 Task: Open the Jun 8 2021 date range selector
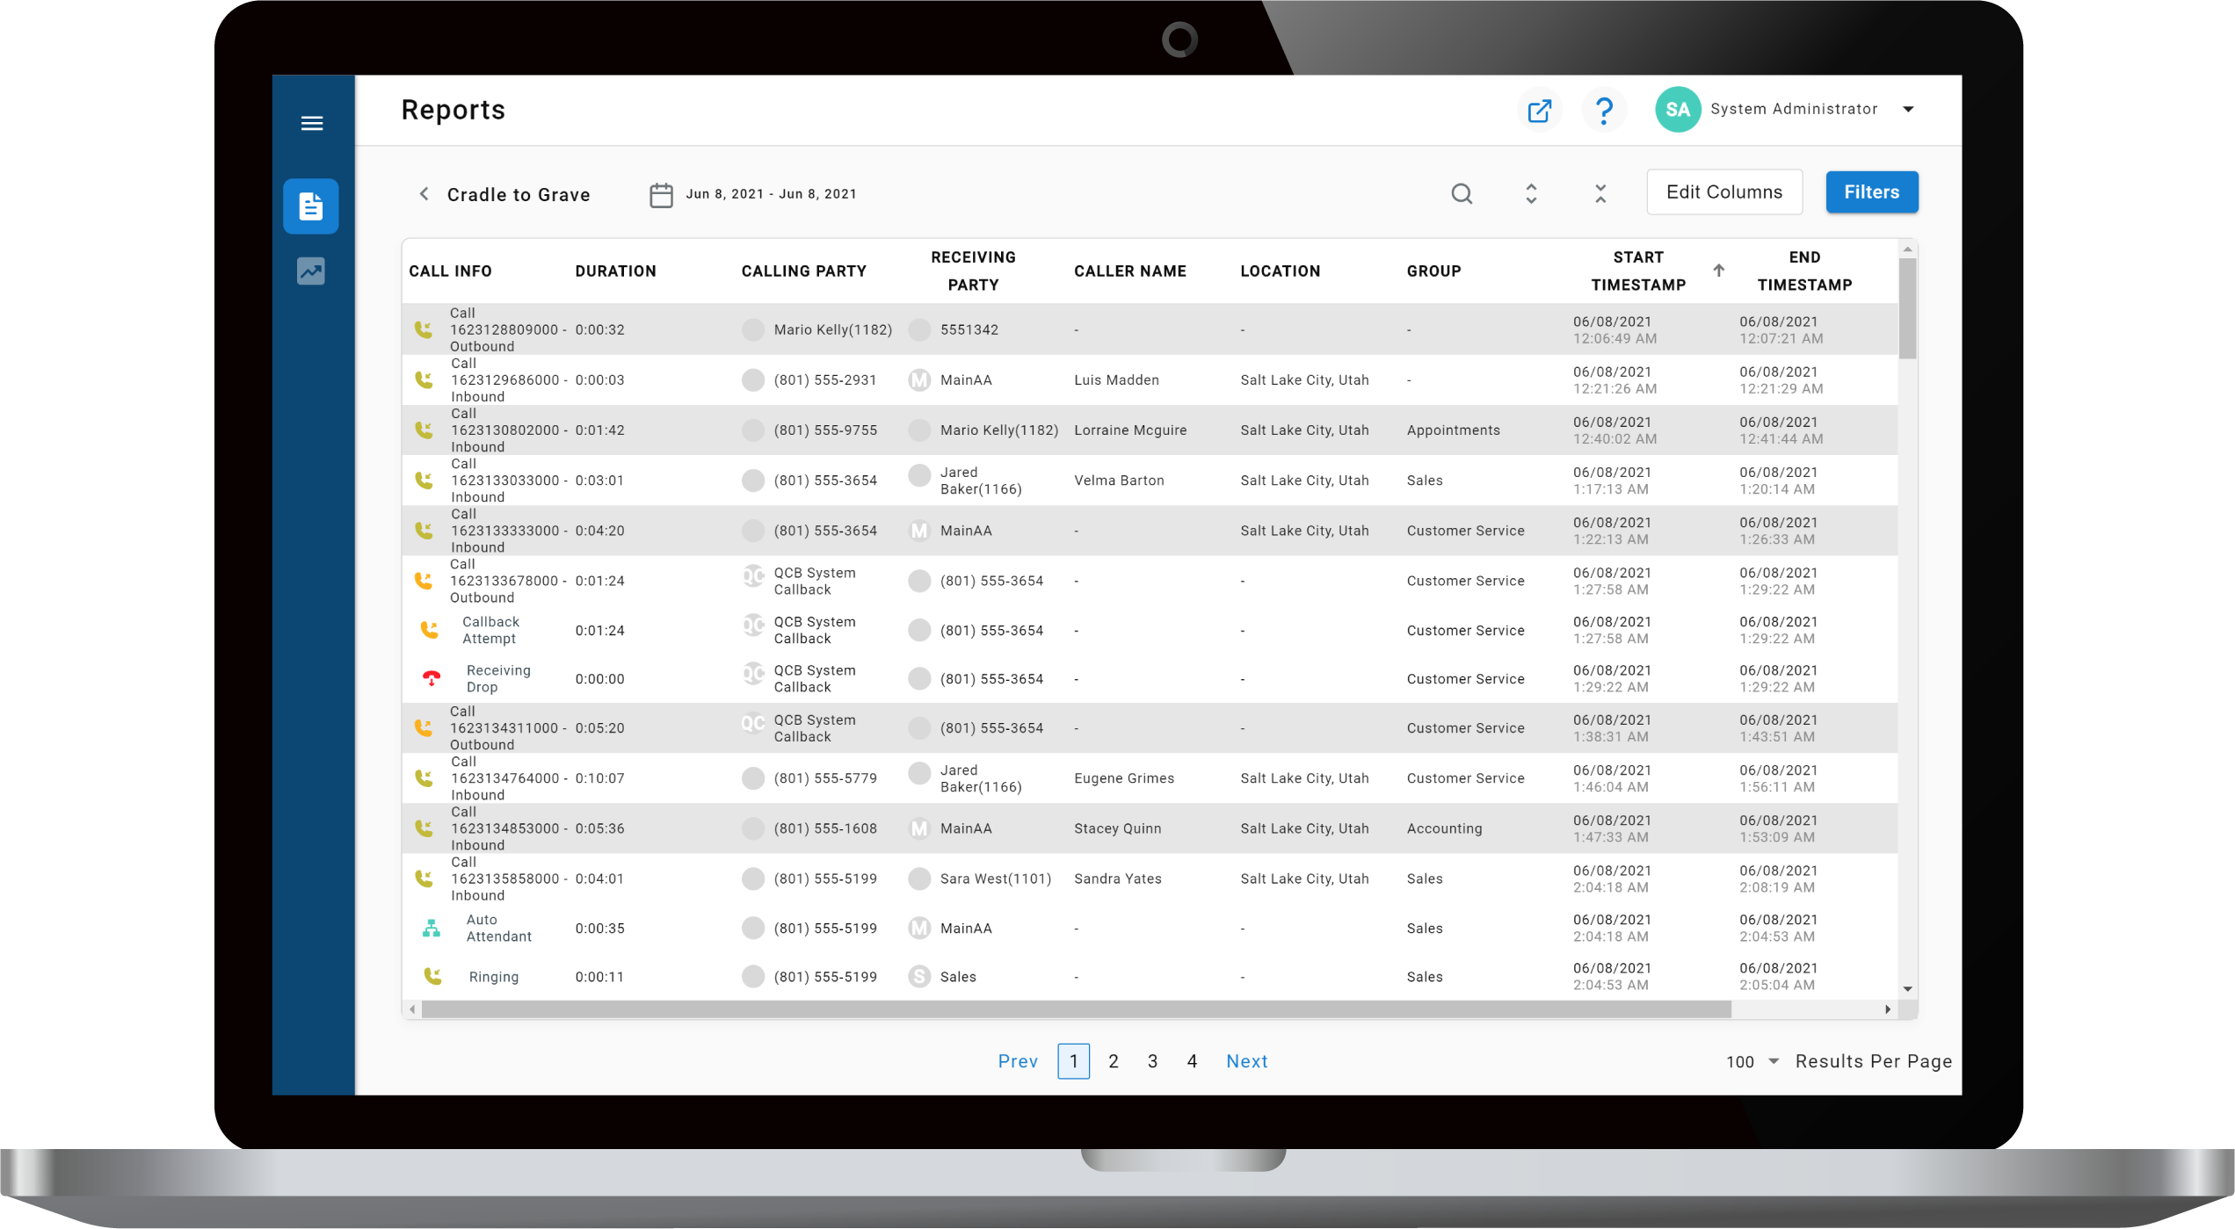pyautogui.click(x=772, y=193)
